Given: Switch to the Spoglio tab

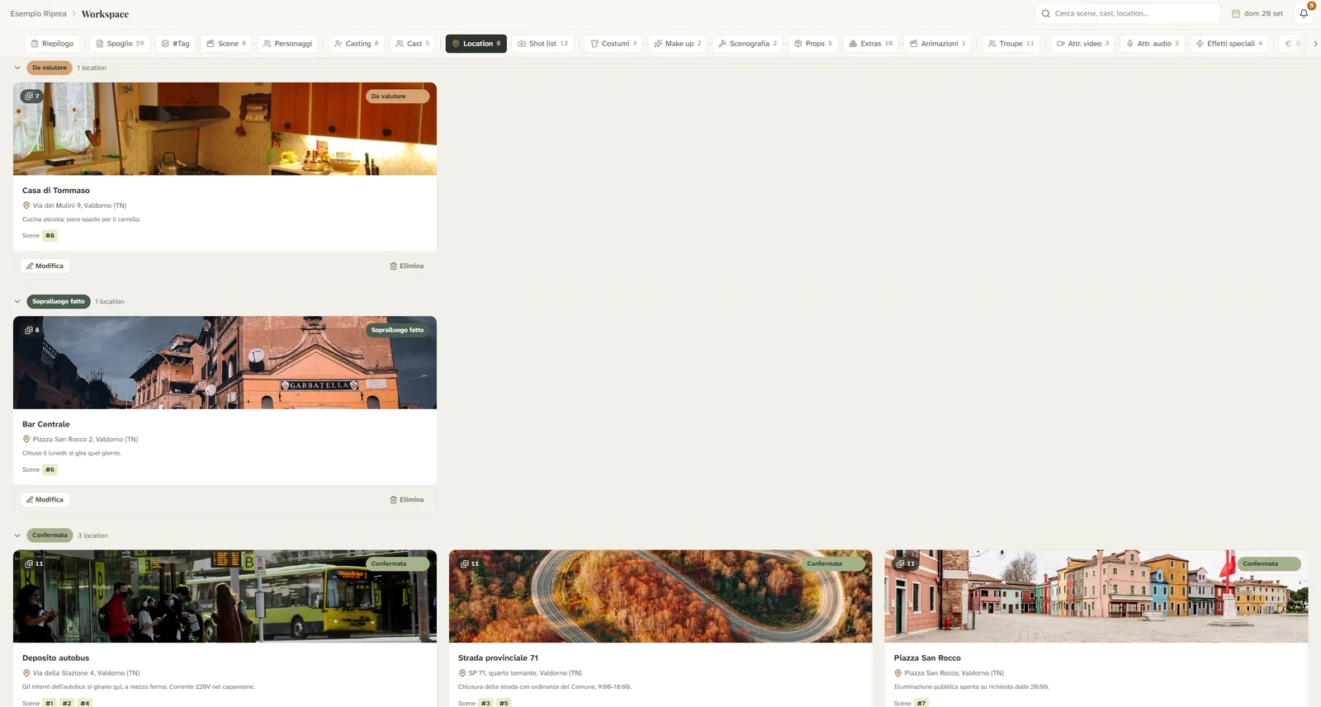Looking at the screenshot, I should coord(120,44).
